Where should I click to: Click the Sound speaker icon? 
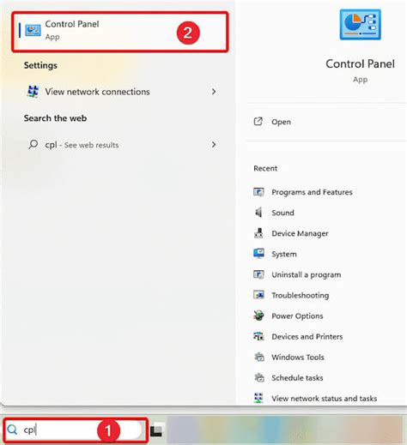pos(258,213)
